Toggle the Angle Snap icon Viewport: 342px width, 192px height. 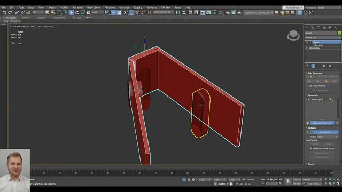131,13
